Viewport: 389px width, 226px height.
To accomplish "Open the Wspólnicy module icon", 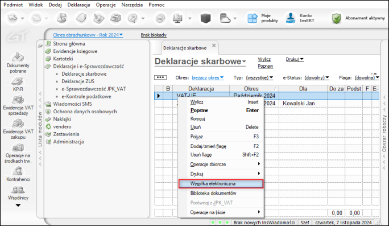I will pos(18,190).
